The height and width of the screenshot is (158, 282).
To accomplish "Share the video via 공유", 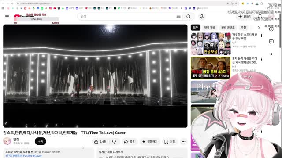I will tap(130, 142).
